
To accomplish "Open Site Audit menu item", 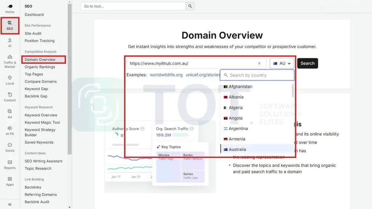I will [x=33, y=33].
